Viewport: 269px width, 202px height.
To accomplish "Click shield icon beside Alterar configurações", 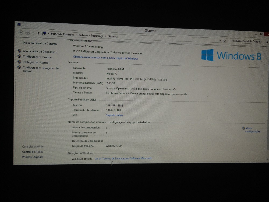I will click(243, 128).
